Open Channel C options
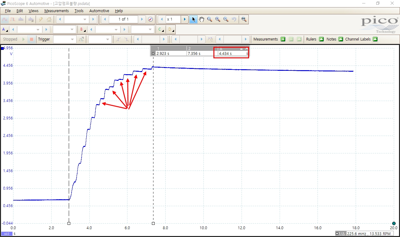This screenshot has height=237, width=400. 161,30
